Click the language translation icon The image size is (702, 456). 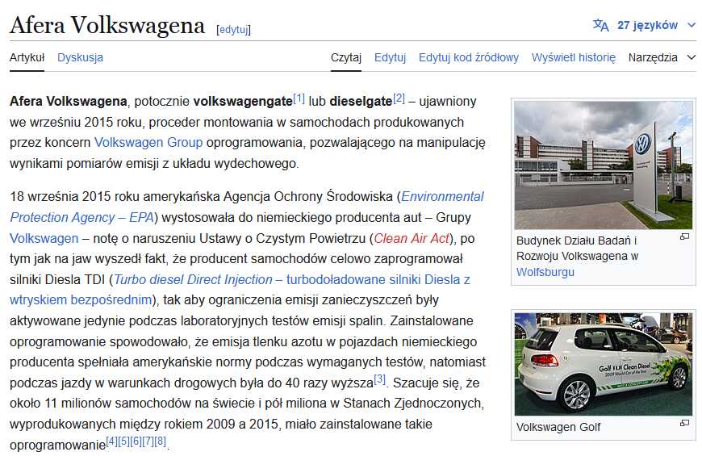coord(600,25)
